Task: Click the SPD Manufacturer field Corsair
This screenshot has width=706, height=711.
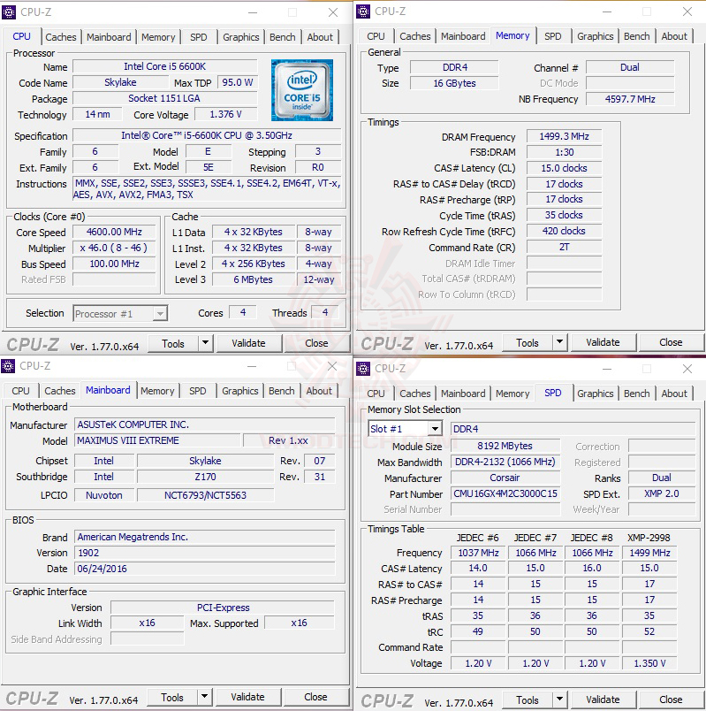Action: pyautogui.click(x=505, y=478)
